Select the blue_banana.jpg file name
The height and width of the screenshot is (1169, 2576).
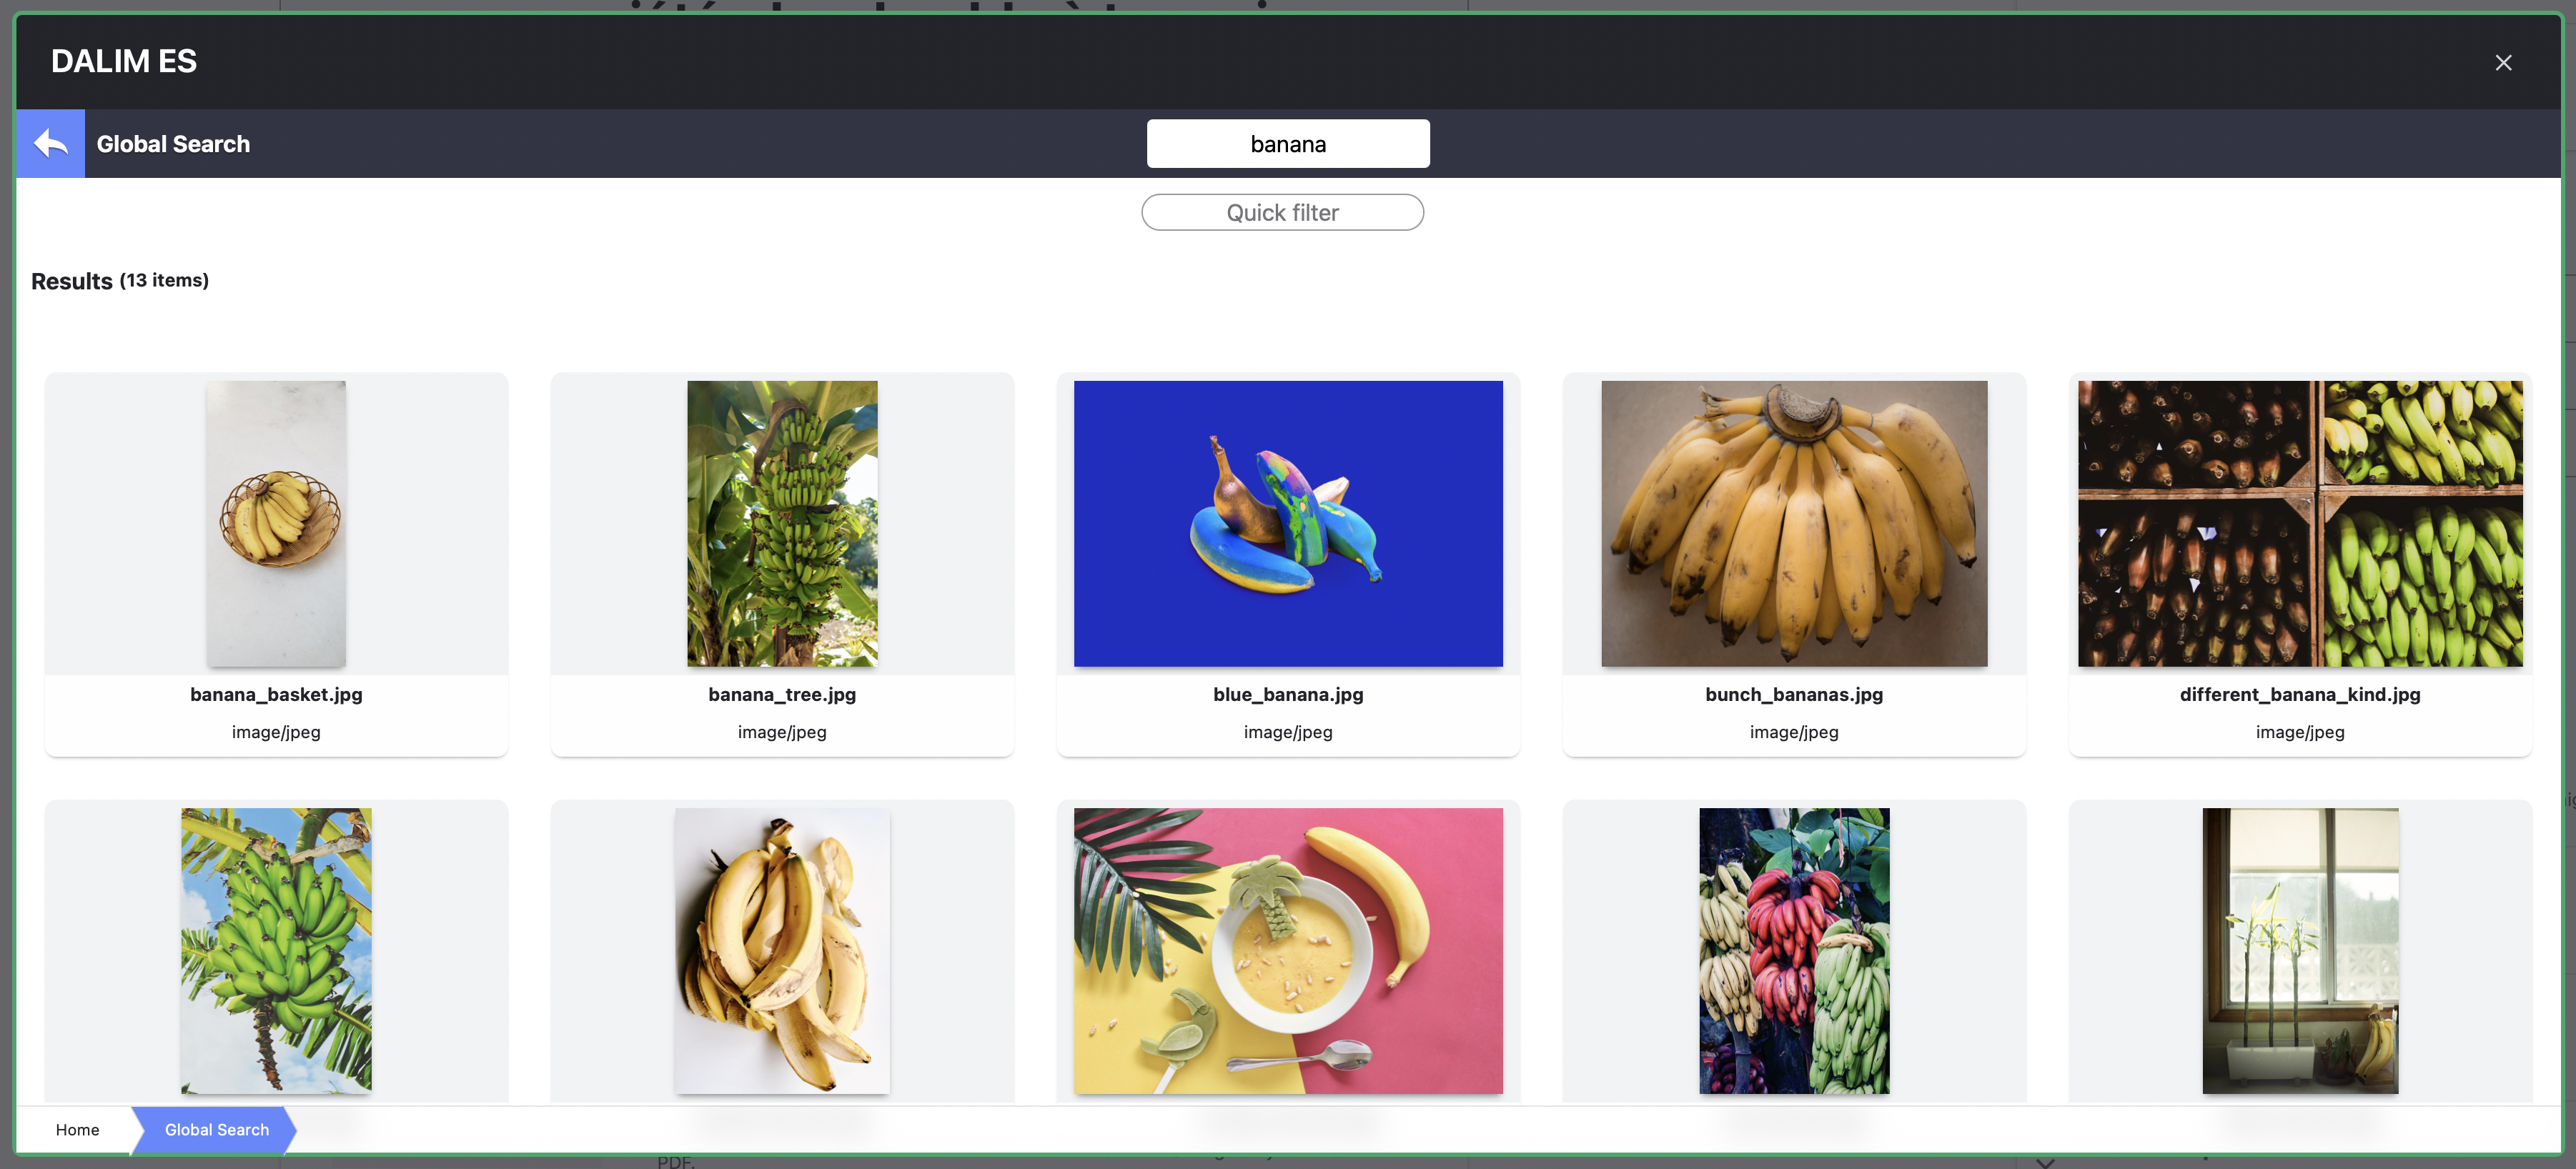[x=1288, y=695]
